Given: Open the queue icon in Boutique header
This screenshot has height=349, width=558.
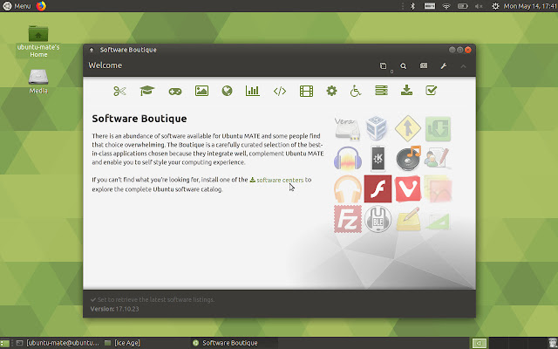Looking at the screenshot, I should tap(383, 66).
